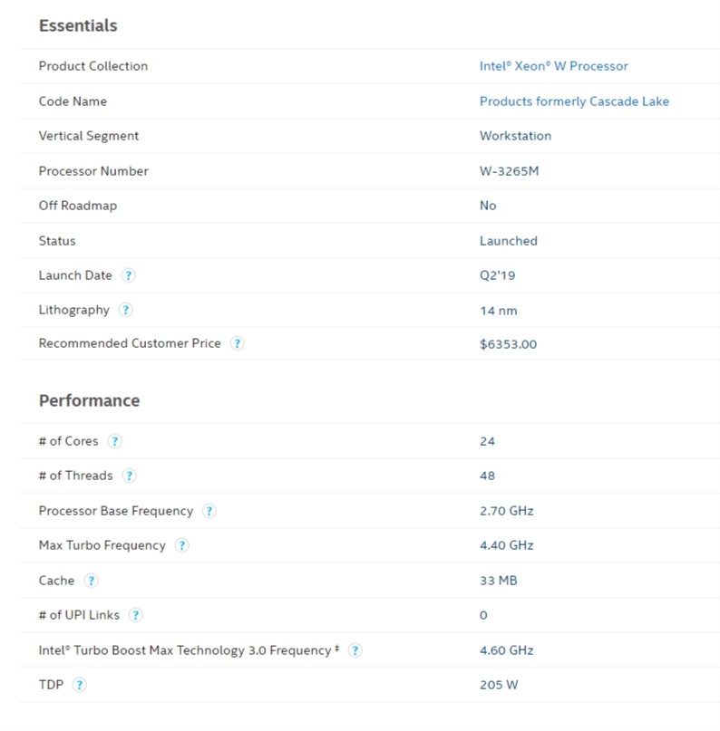Follow the Products formerly Cascade Lake link

[574, 101]
